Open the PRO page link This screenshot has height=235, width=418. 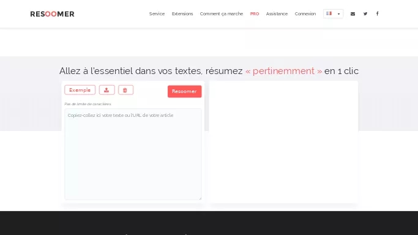[255, 14]
